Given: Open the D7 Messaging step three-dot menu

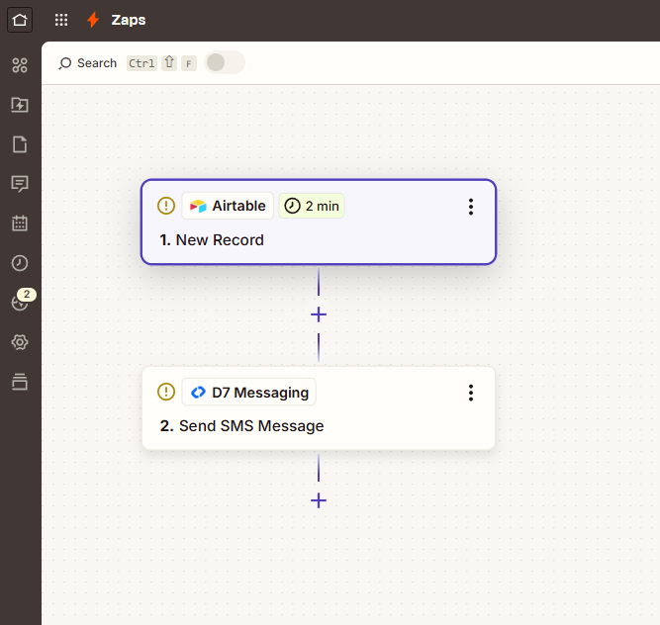Looking at the screenshot, I should tap(471, 393).
